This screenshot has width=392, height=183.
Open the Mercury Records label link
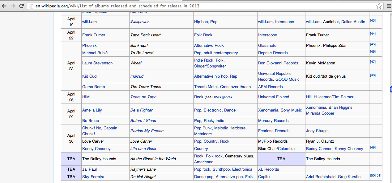click(274, 121)
